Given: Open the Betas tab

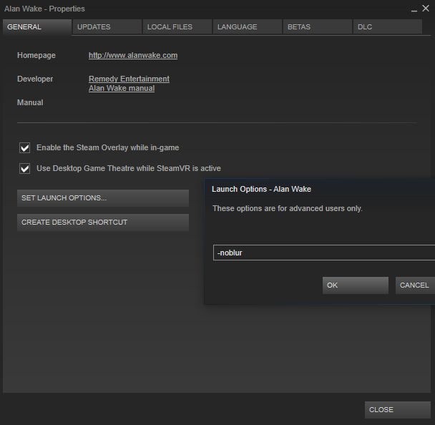Looking at the screenshot, I should (318, 27).
